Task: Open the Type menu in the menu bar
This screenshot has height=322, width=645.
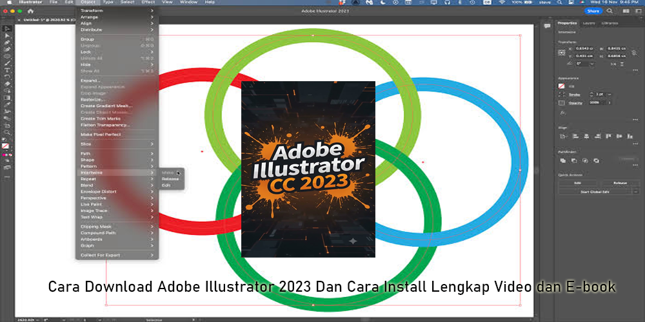Action: click(108, 2)
